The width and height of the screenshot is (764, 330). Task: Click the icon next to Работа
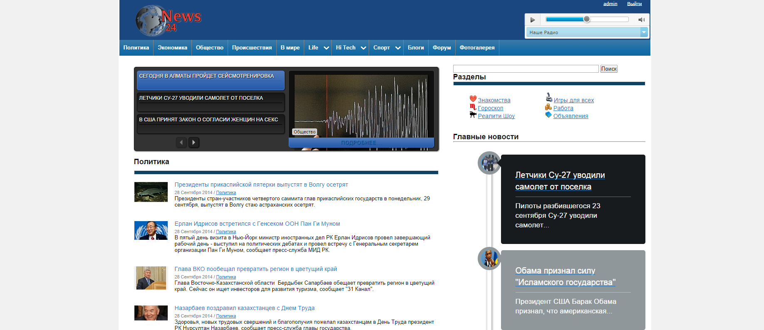click(548, 107)
